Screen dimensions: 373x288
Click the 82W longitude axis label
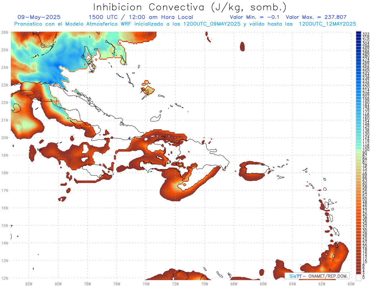pos(29,283)
